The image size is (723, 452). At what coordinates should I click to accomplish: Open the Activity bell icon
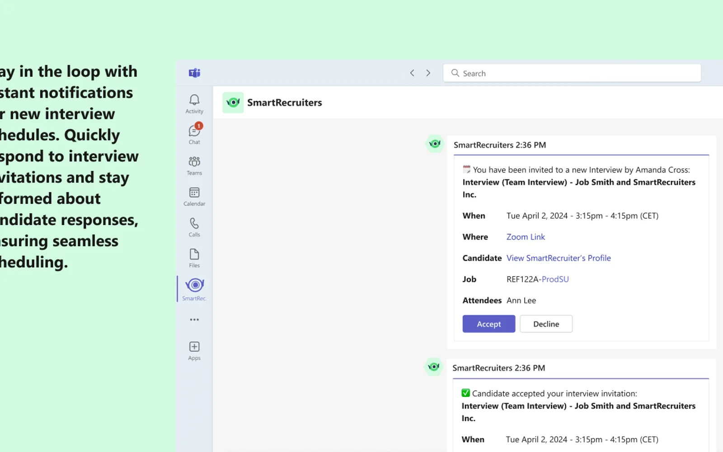(194, 104)
